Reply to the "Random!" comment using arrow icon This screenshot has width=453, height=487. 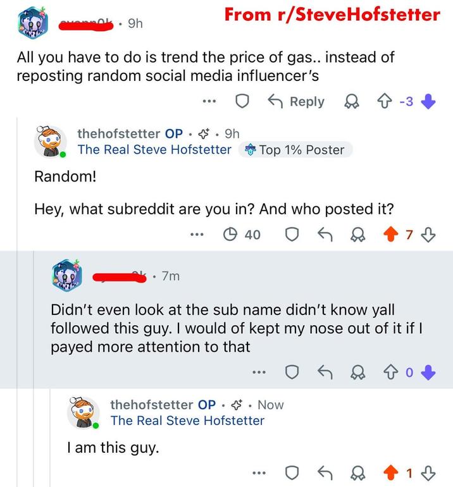tap(325, 235)
